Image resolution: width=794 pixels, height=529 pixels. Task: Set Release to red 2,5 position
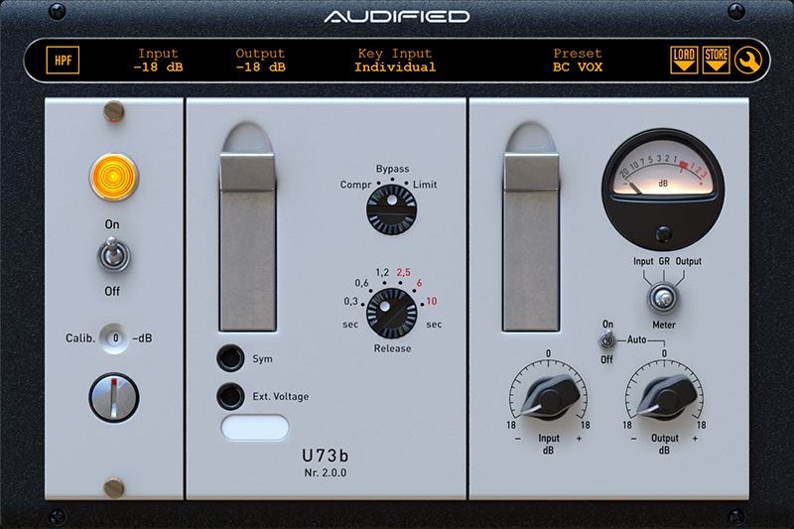tap(404, 272)
